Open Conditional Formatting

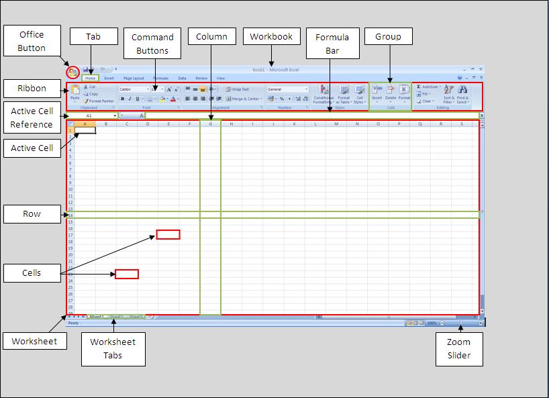click(323, 91)
